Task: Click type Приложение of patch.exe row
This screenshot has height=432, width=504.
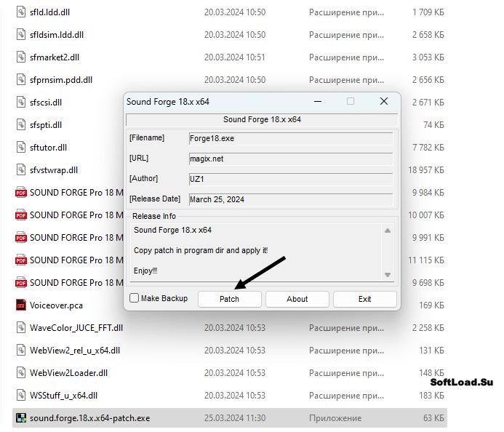Action: click(335, 418)
